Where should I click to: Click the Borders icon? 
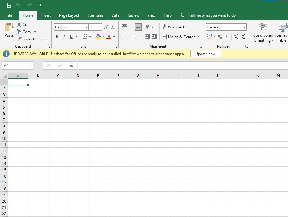pyautogui.click(x=84, y=37)
